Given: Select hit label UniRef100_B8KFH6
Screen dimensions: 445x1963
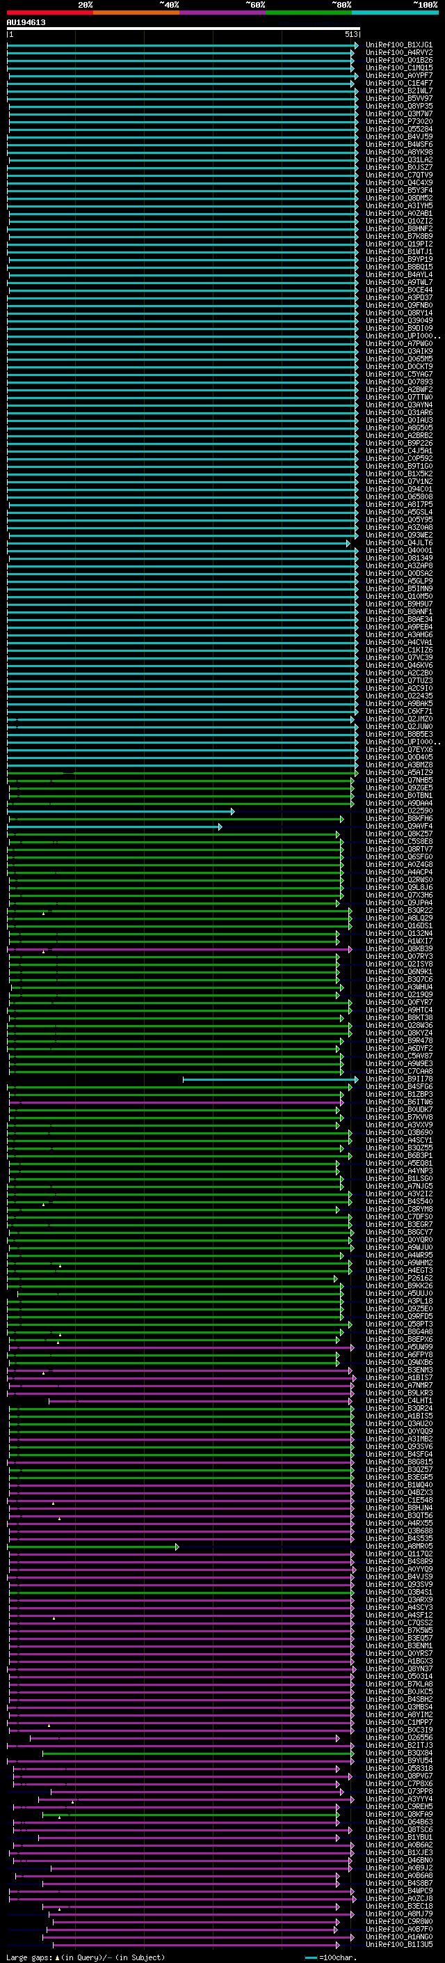Looking at the screenshot, I should click(x=399, y=819).
